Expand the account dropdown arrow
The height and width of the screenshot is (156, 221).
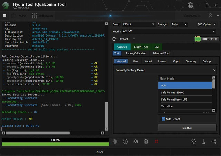[218, 16]
